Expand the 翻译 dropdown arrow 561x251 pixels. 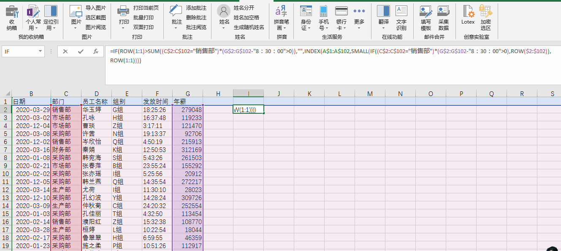coord(383,29)
